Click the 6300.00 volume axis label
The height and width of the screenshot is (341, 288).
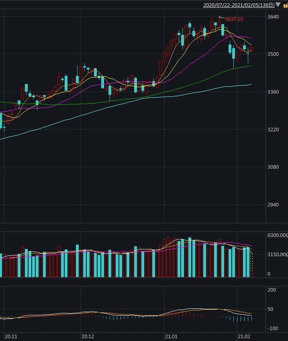click(277, 235)
